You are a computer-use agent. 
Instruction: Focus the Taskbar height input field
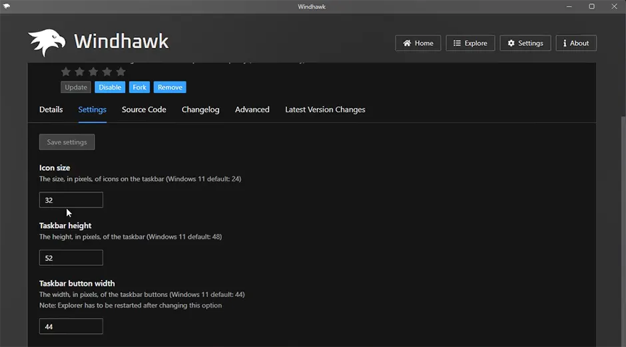71,258
